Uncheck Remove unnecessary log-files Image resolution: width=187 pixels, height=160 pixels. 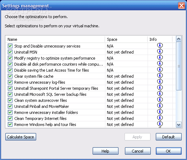point(10,82)
